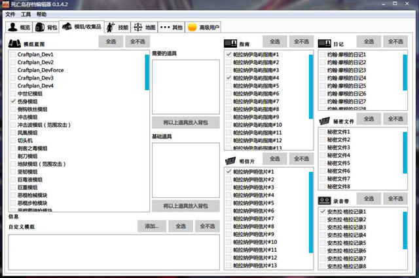
Task: Click 全选 for 录音带
Action: 369,199
